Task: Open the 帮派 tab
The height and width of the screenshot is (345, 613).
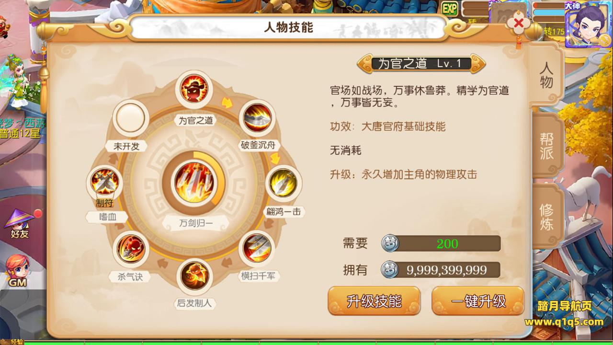Action: point(546,146)
